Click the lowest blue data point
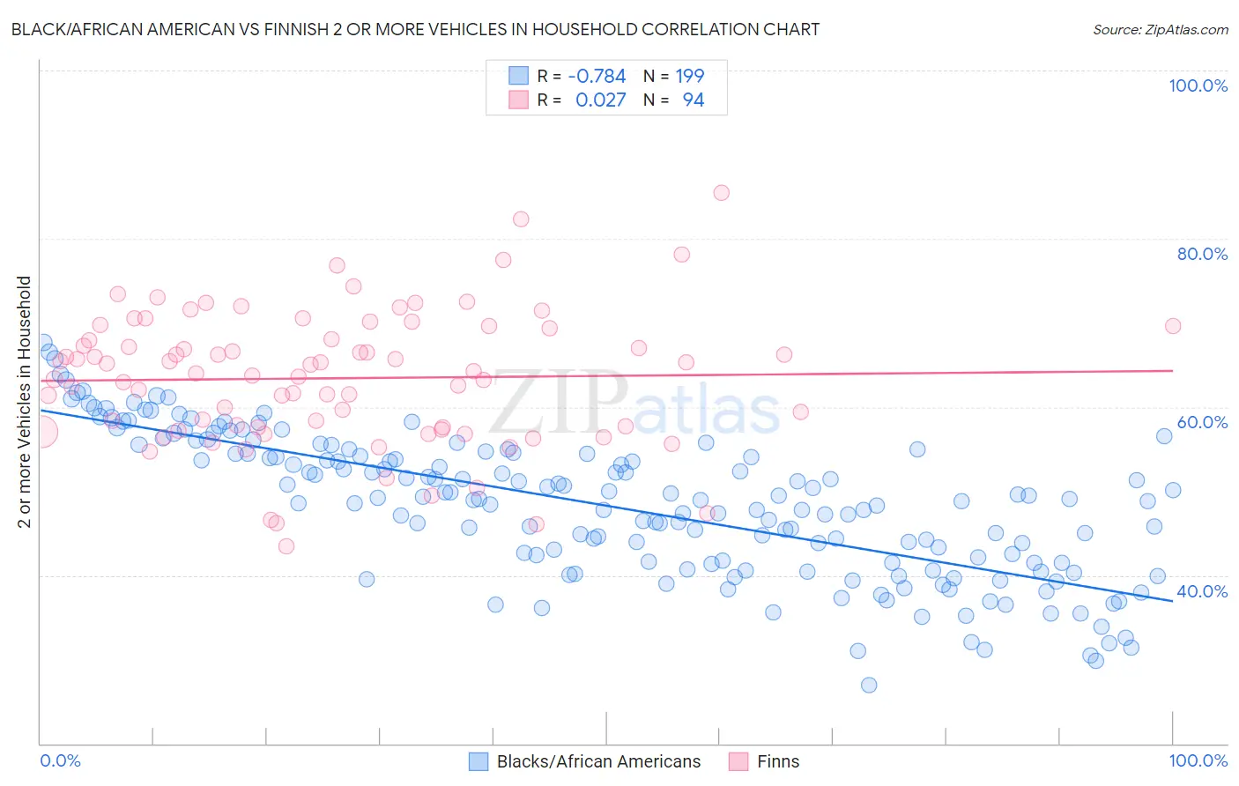Viewport: 1239px width, 786px height. click(x=869, y=685)
